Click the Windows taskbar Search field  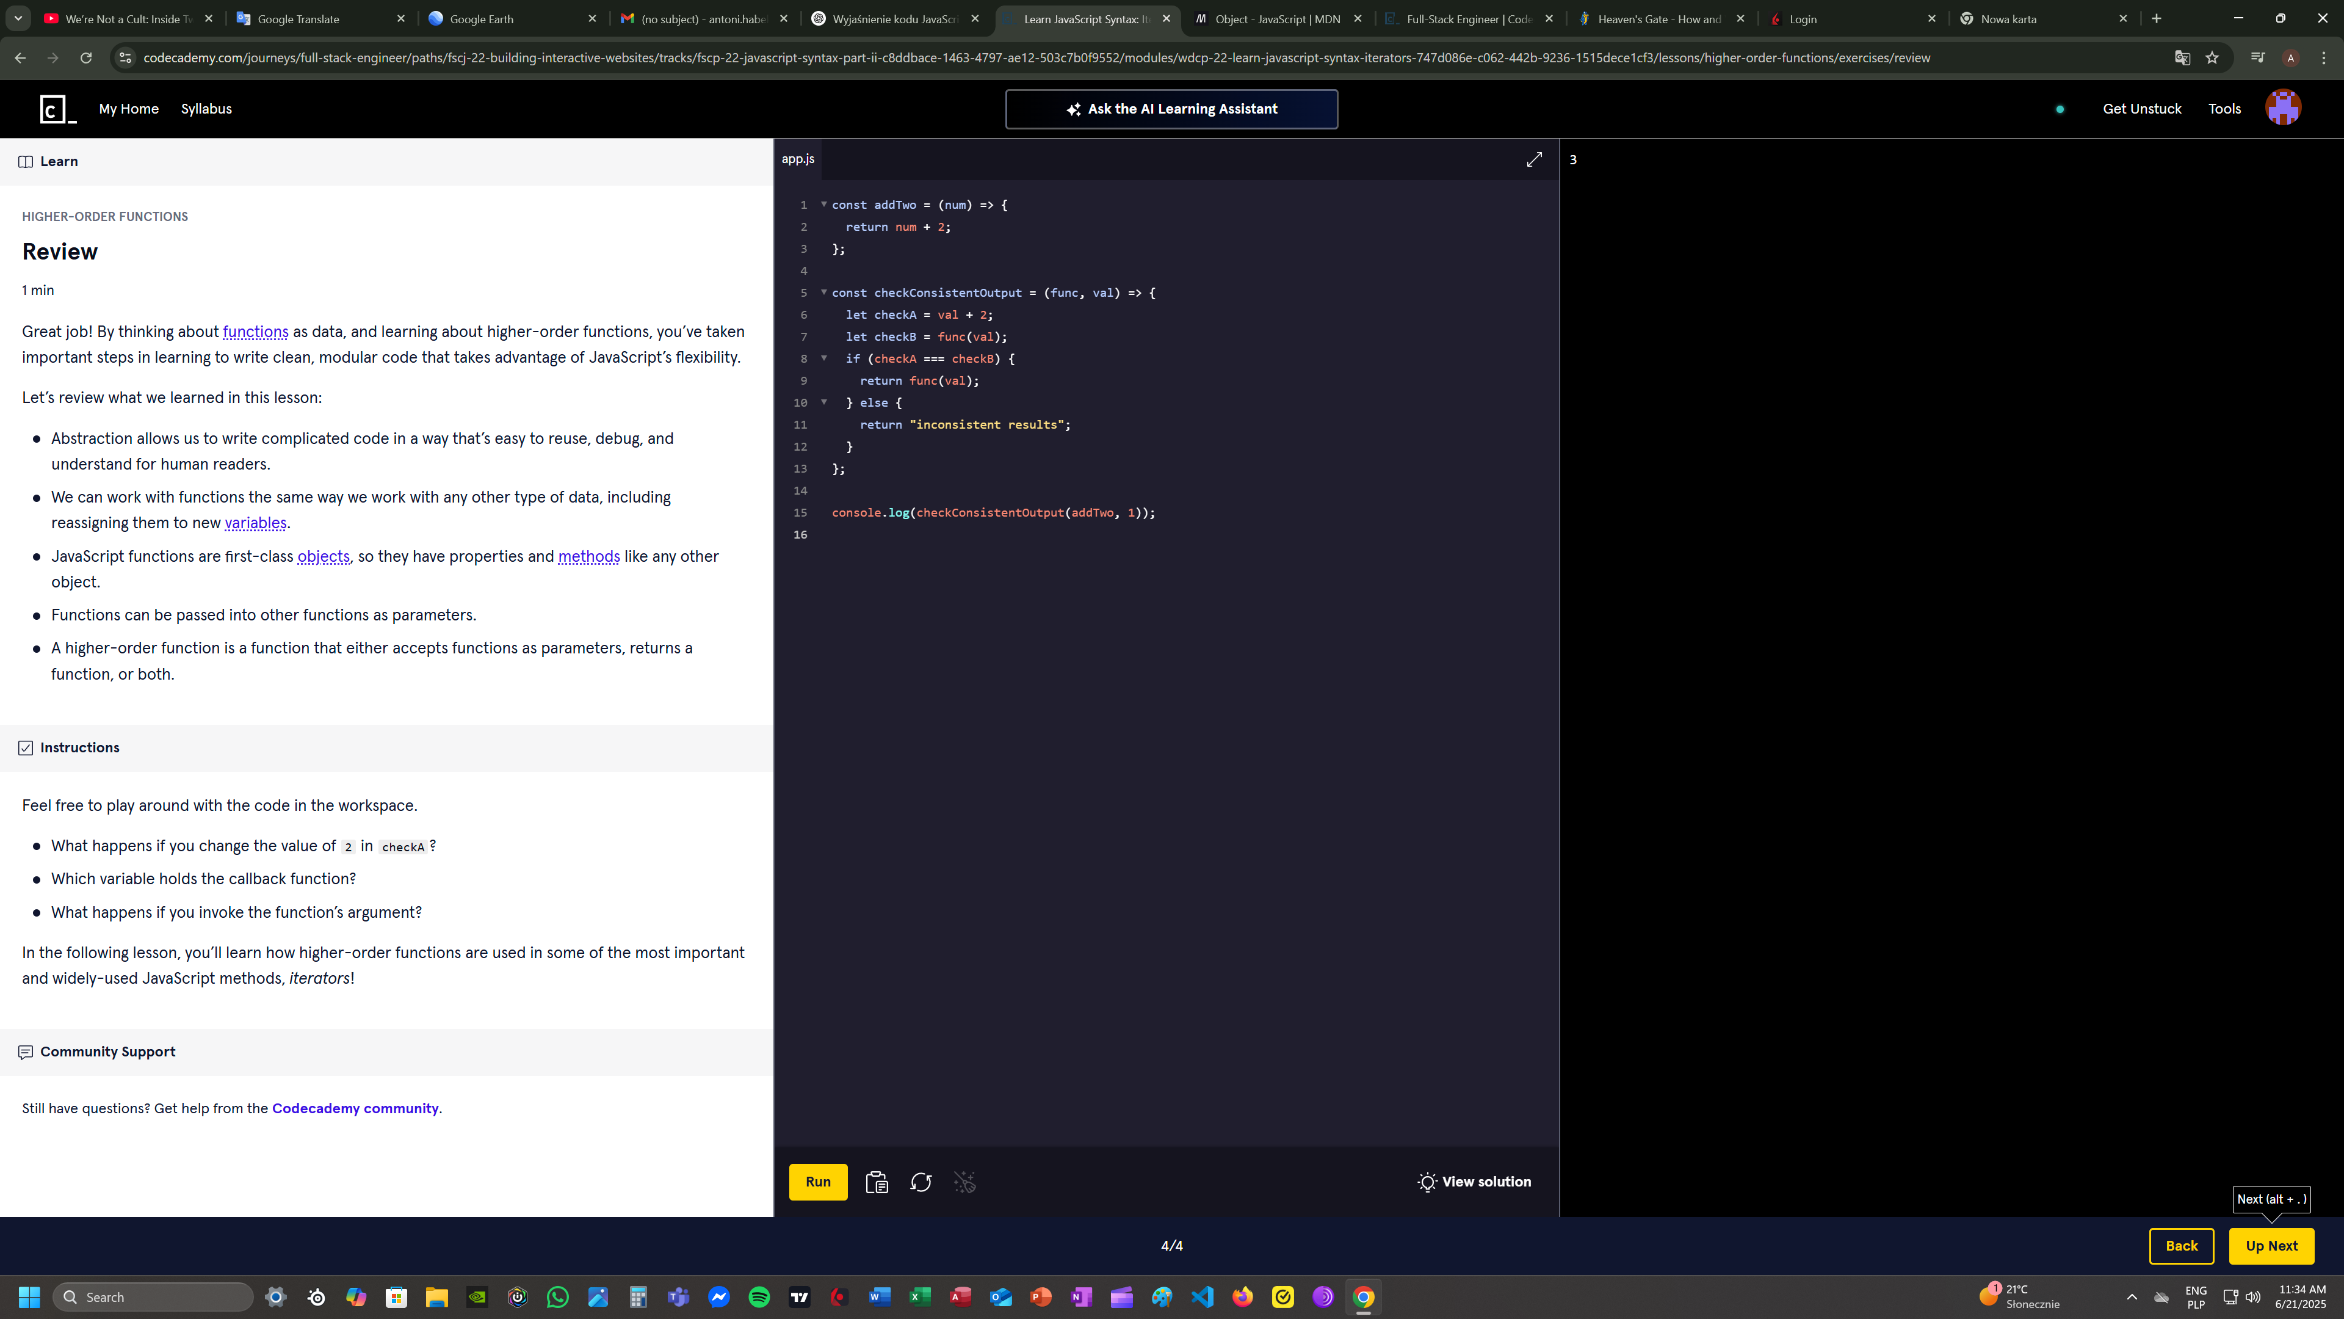(153, 1297)
